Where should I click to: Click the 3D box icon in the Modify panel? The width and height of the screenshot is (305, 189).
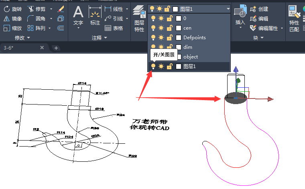pyautogui.click(x=61, y=19)
